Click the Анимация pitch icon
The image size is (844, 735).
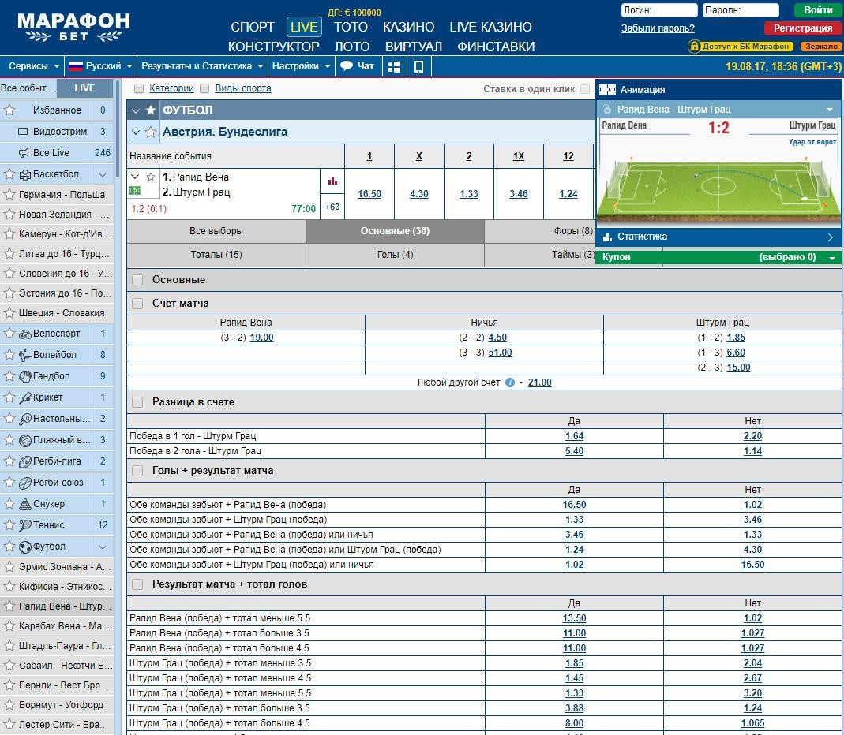(607, 89)
